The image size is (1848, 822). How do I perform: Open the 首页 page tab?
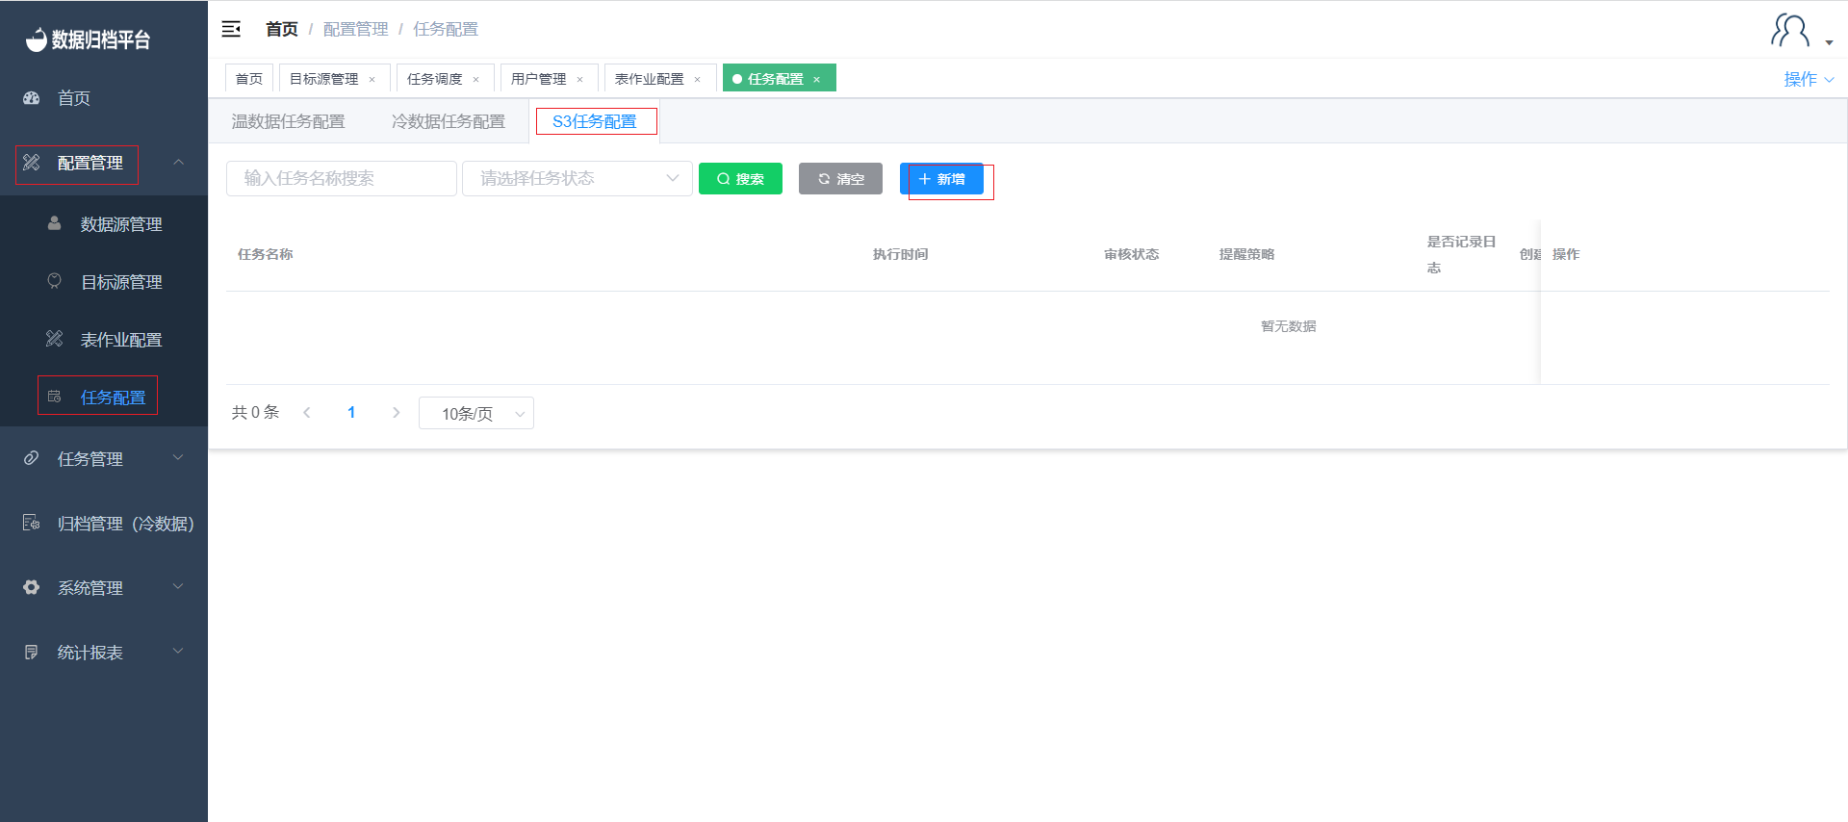click(249, 79)
